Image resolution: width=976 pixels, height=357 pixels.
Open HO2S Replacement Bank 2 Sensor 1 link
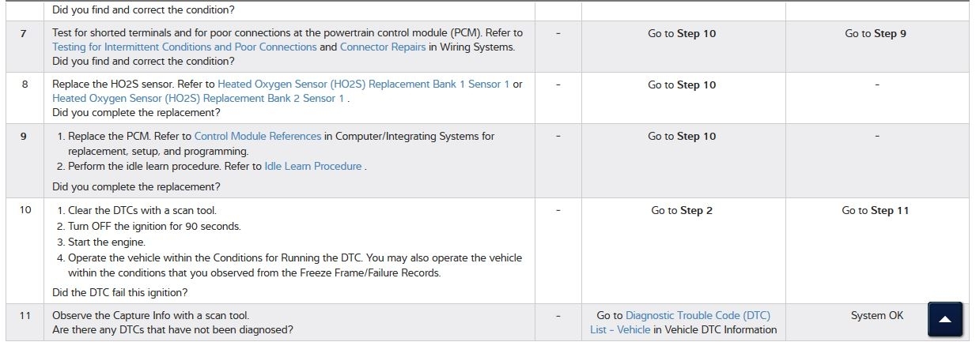(199, 99)
